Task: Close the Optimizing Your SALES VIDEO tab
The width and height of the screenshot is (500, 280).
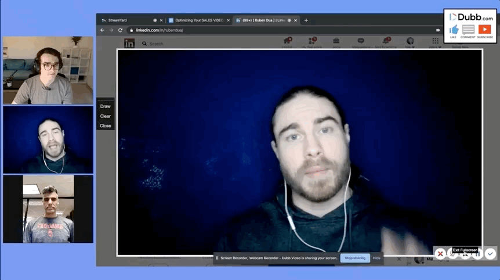Action: coord(229,20)
